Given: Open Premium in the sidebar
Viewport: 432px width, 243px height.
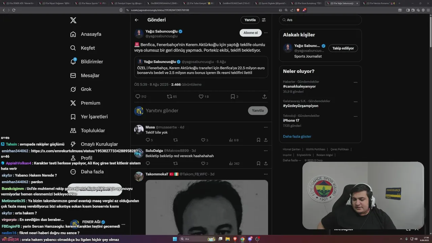Looking at the screenshot, I should pos(85,103).
